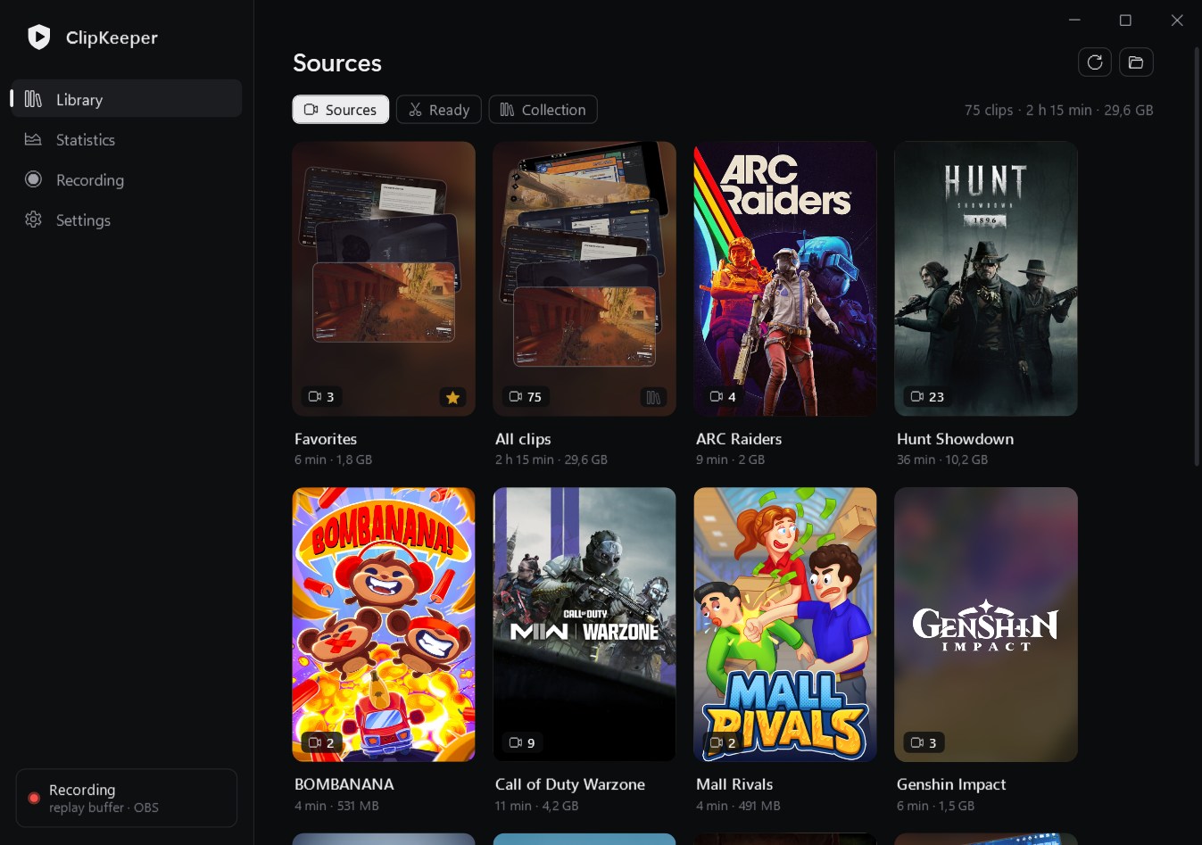
Task: Open the All clips thumbnail
Action: click(x=584, y=278)
